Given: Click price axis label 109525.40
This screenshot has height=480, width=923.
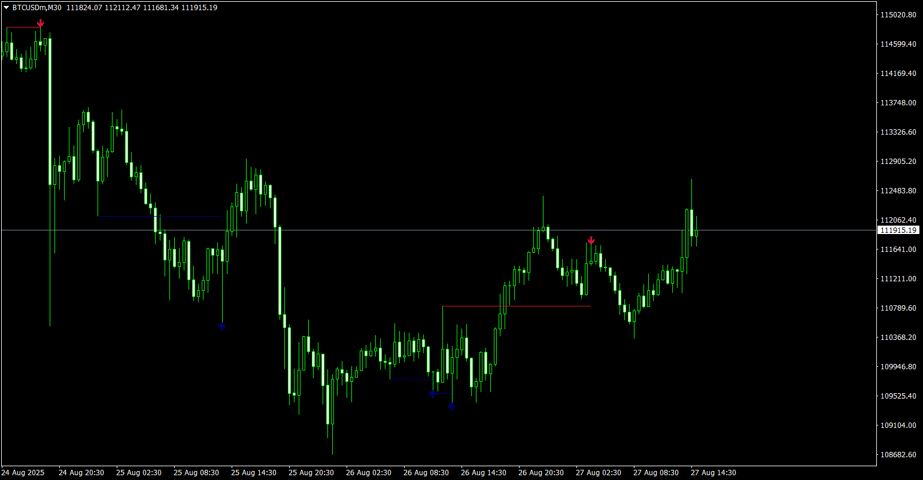Looking at the screenshot, I should click(899, 396).
